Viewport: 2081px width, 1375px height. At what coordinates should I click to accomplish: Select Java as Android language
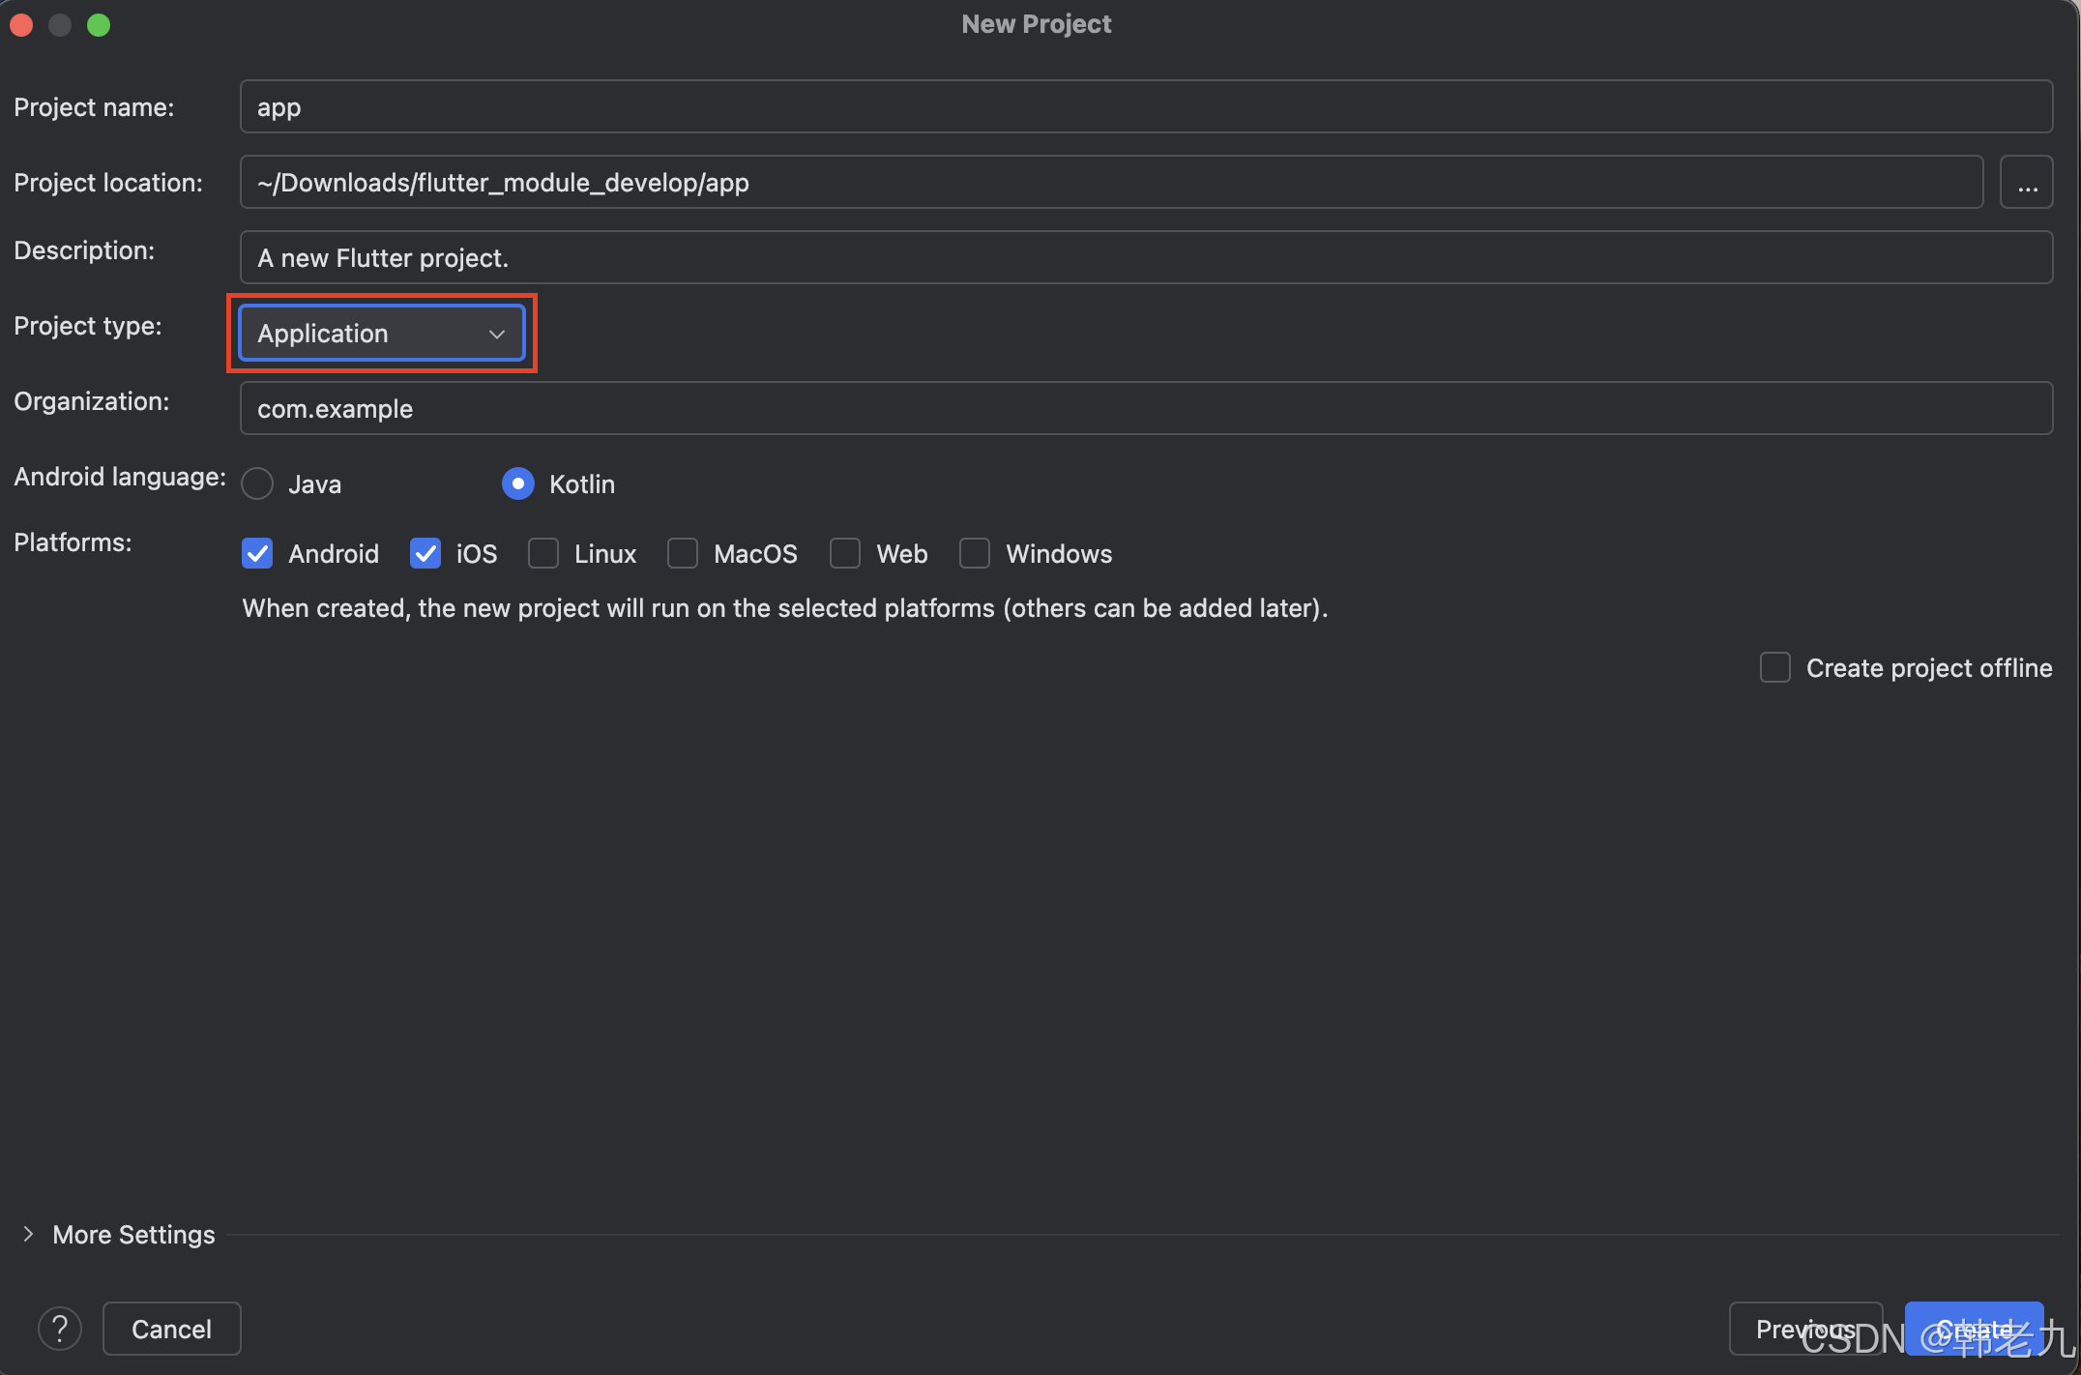point(258,483)
